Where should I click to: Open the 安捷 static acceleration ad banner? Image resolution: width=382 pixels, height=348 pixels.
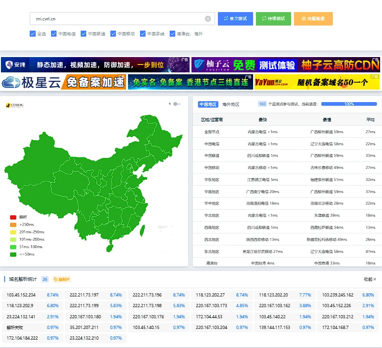(x=95, y=65)
